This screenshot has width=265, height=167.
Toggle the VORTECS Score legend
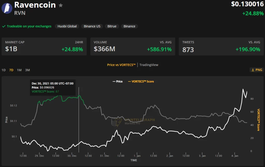(141, 81)
